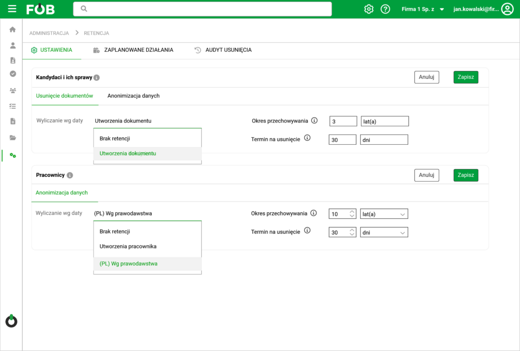Choose Utworzenia dokumentu list option
Screen dimensions: 520x351
148,153
